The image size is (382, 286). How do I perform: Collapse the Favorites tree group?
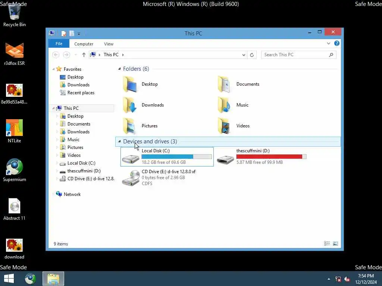(53, 69)
